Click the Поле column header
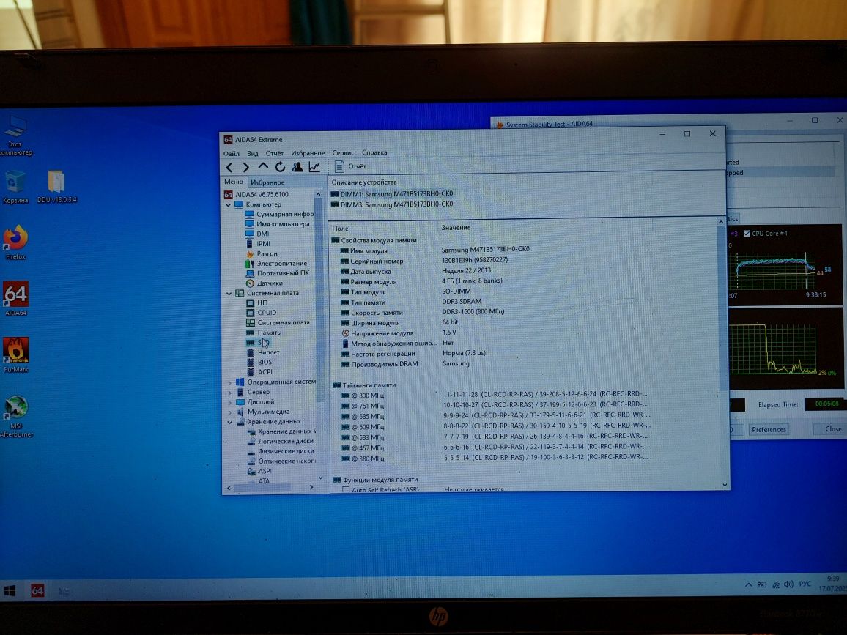This screenshot has height=635, width=847. 340,229
